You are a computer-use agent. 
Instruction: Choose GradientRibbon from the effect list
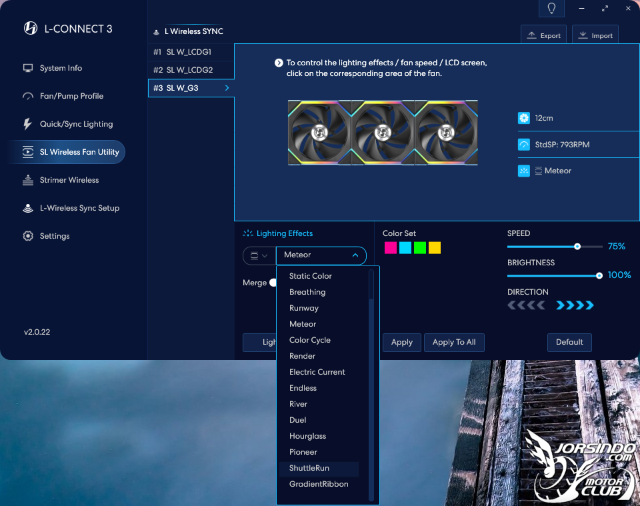tap(319, 484)
